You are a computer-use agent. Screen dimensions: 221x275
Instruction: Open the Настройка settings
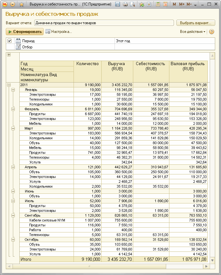pos(59,32)
